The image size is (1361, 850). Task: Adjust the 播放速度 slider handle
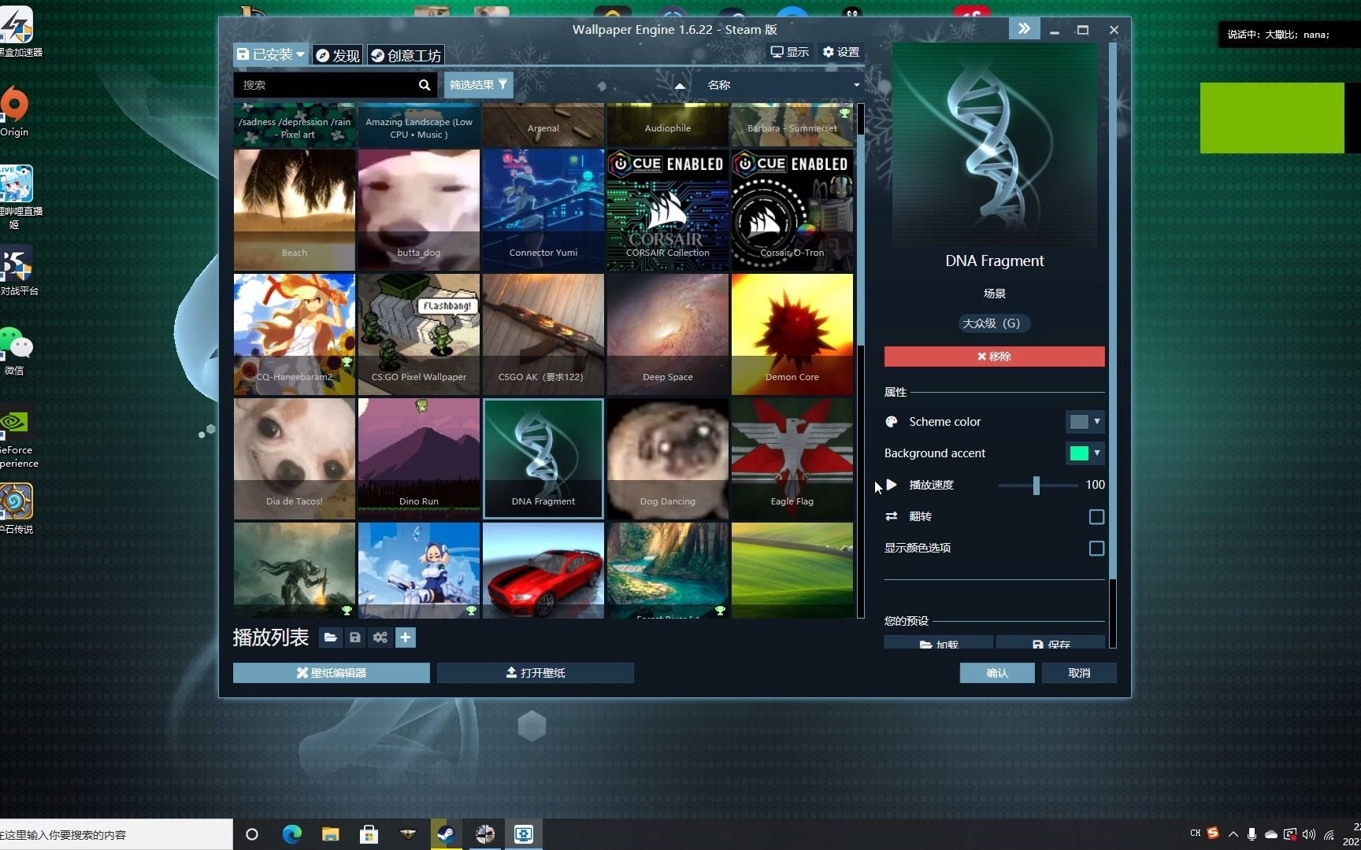tap(1037, 486)
